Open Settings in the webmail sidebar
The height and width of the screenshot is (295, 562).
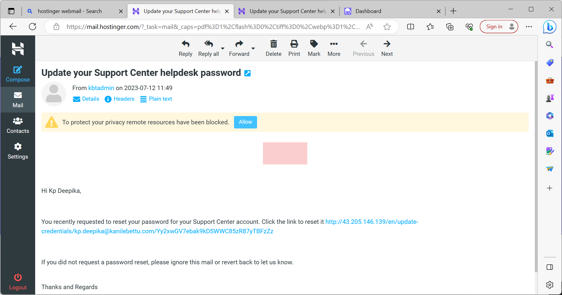(18, 151)
